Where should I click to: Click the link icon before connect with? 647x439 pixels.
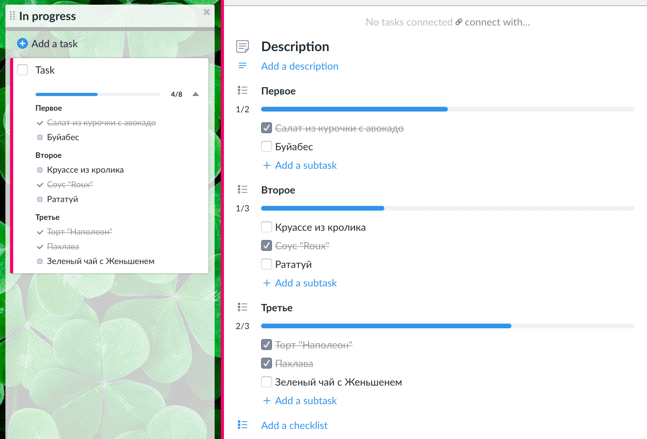(x=459, y=22)
